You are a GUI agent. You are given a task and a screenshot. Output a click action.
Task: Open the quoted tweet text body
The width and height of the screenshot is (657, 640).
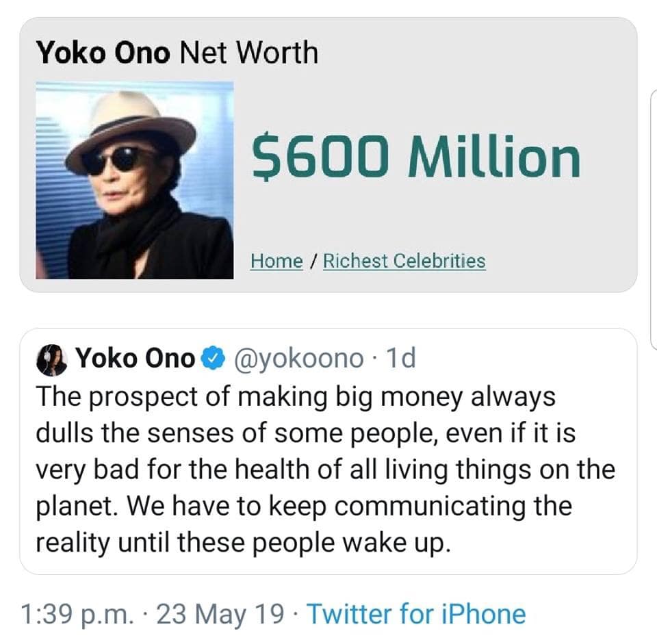tap(325, 470)
